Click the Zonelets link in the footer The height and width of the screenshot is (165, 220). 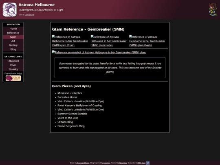tap(107, 163)
